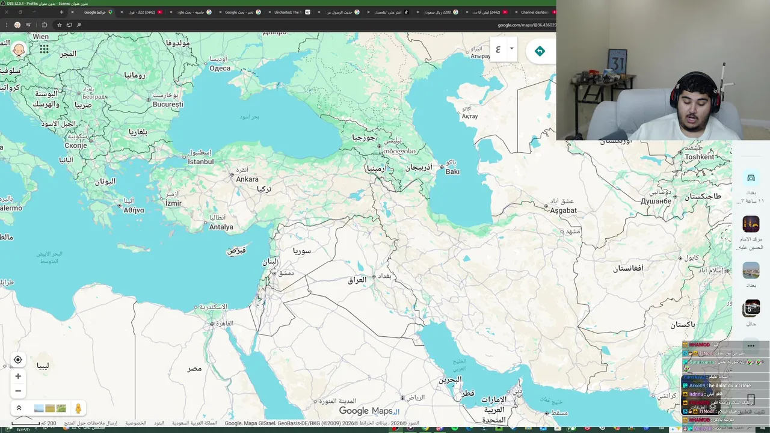Close the خرائط Google tab

point(73,12)
